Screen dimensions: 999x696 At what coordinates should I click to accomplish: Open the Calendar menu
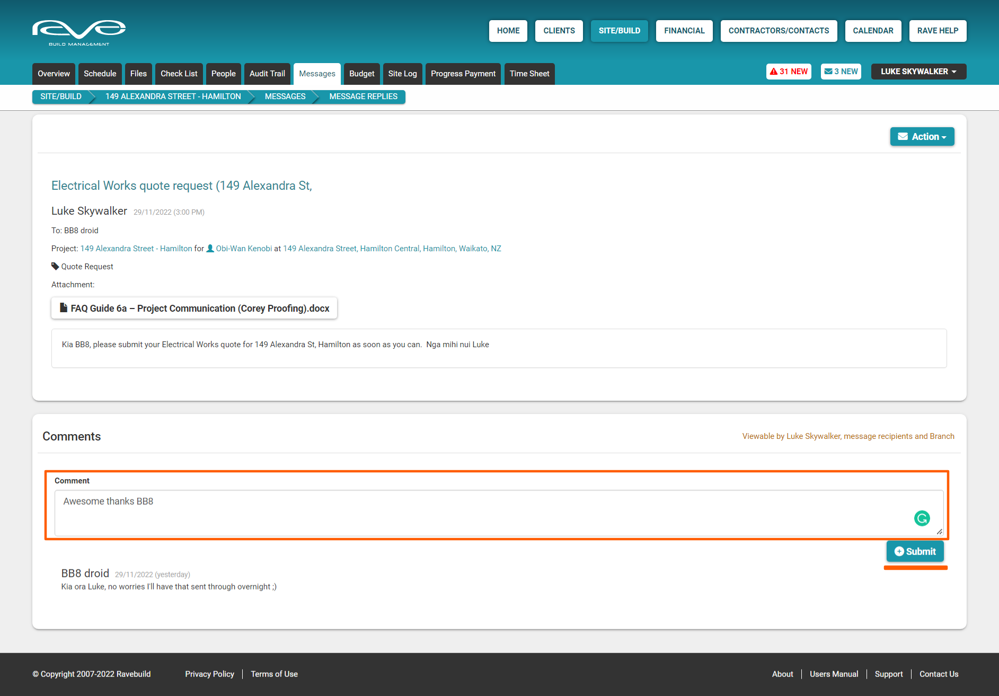(x=873, y=31)
